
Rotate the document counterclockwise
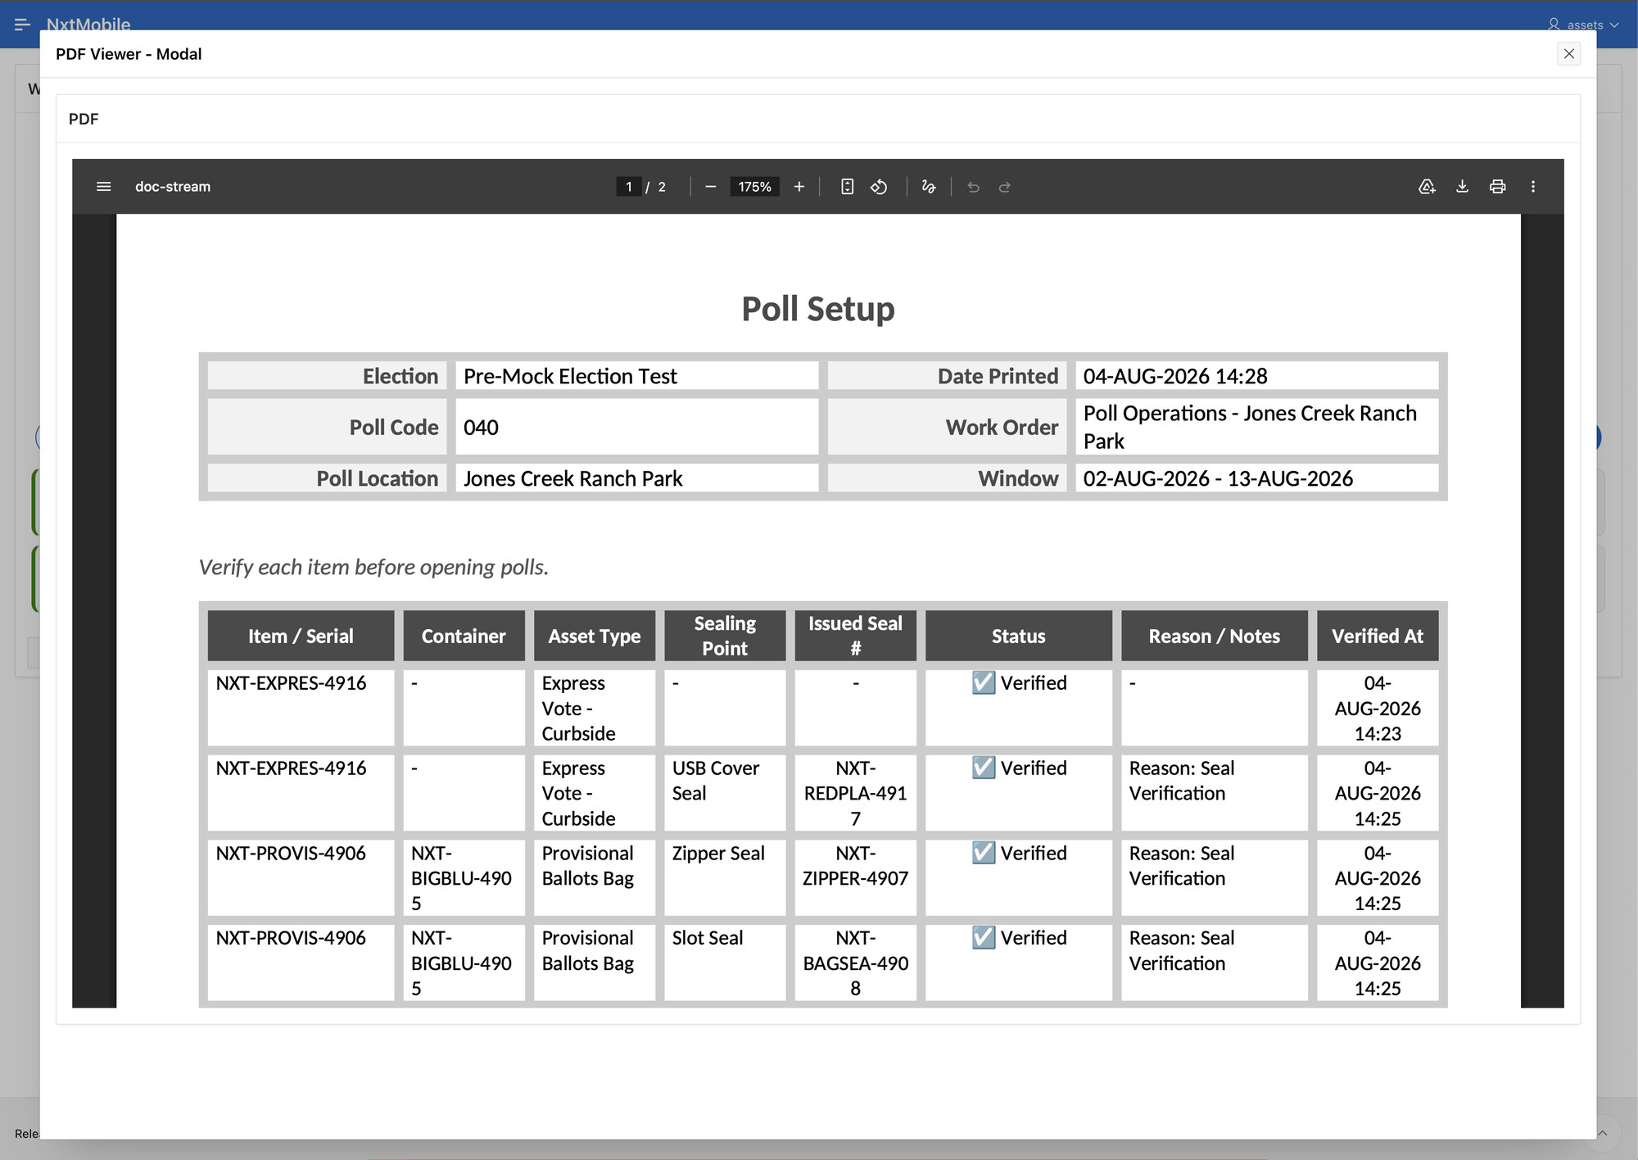pyautogui.click(x=879, y=187)
